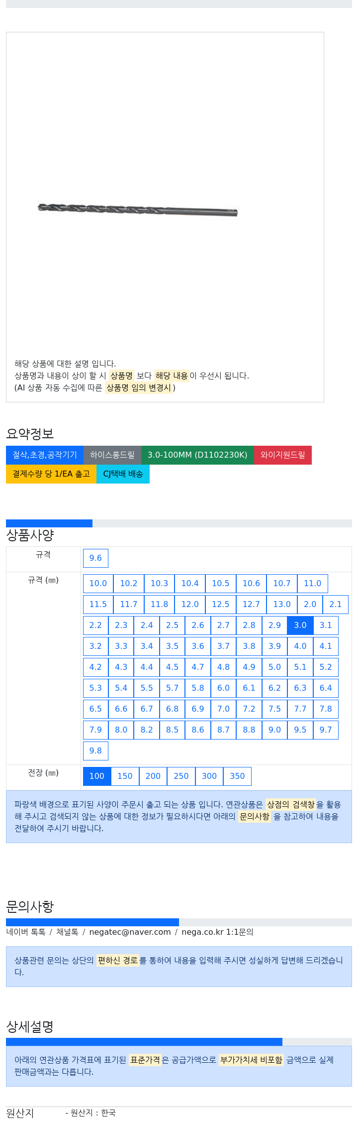This screenshot has height=1123, width=358.
Task: Click the drill bit product image
Action: tap(138, 210)
